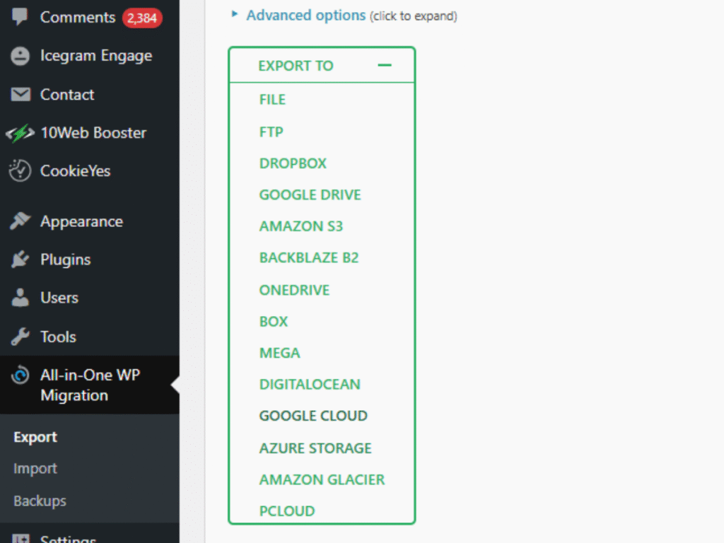
Task: Choose AMAZON GLACIER export option
Action: (322, 480)
